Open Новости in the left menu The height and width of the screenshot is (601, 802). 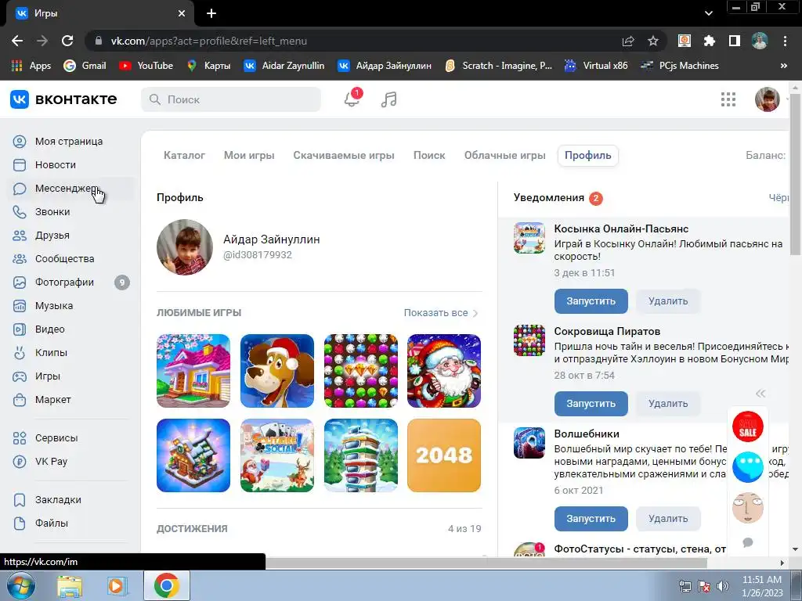(x=56, y=165)
